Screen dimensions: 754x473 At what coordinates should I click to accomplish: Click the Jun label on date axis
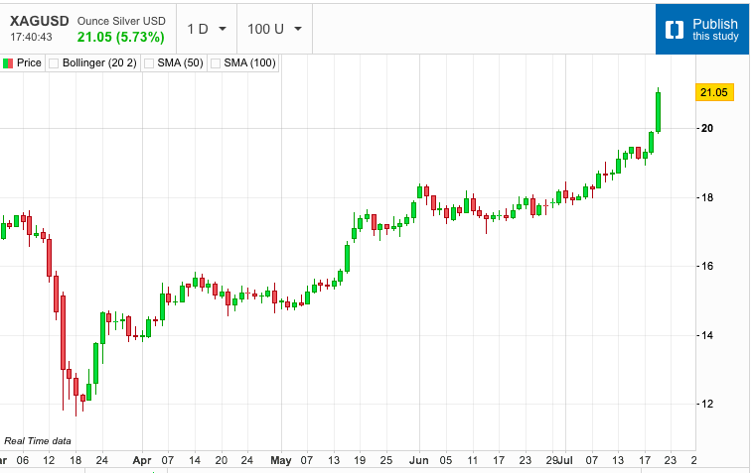pyautogui.click(x=419, y=460)
